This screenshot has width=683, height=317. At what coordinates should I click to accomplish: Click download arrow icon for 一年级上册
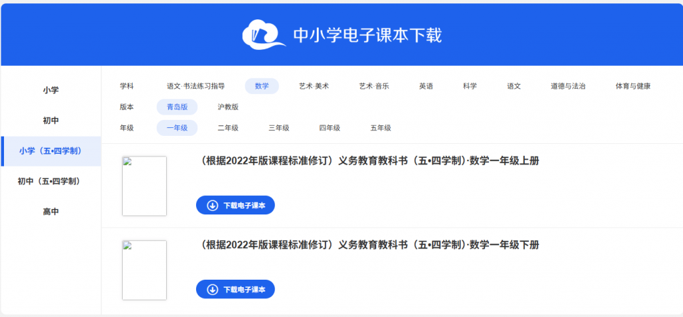click(x=213, y=206)
